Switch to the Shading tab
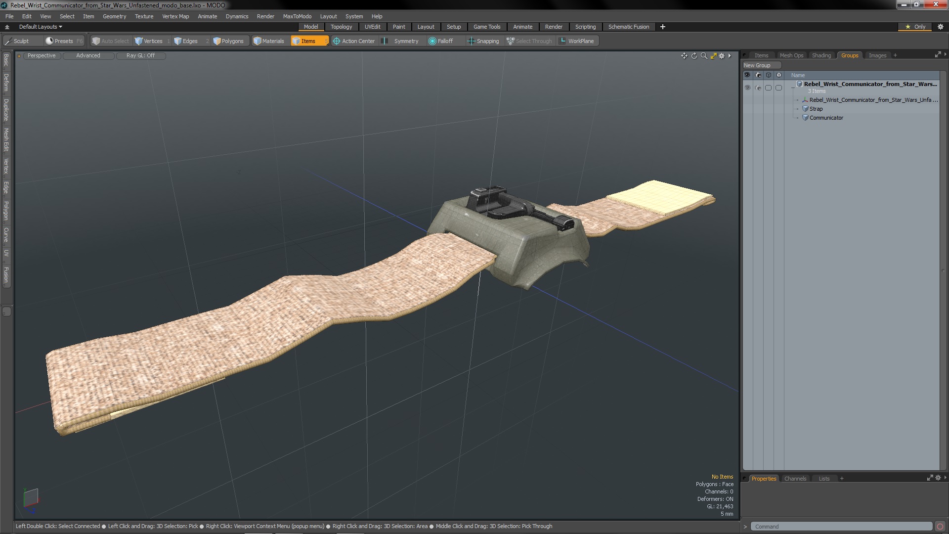The image size is (949, 534). (x=821, y=55)
